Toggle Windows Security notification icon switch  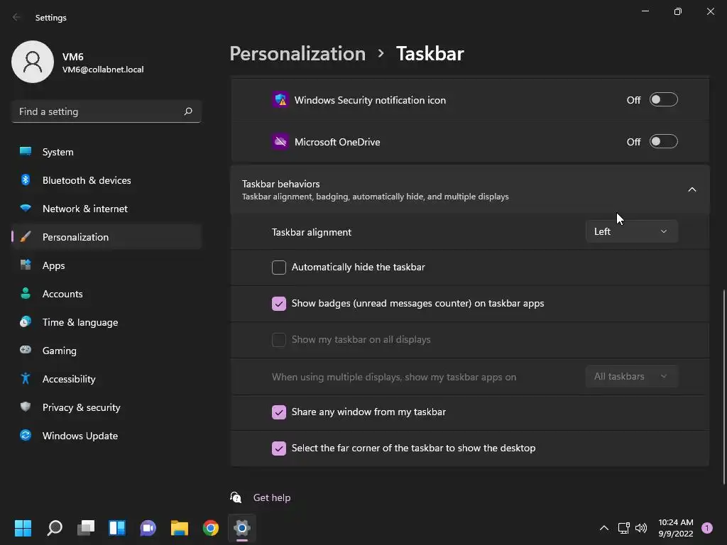point(664,99)
